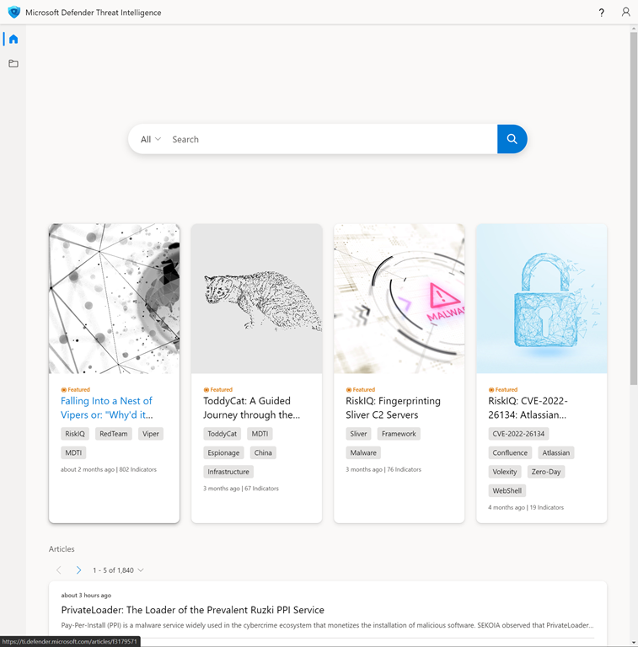Select the Espionage tag
The image size is (638, 647).
coord(223,452)
